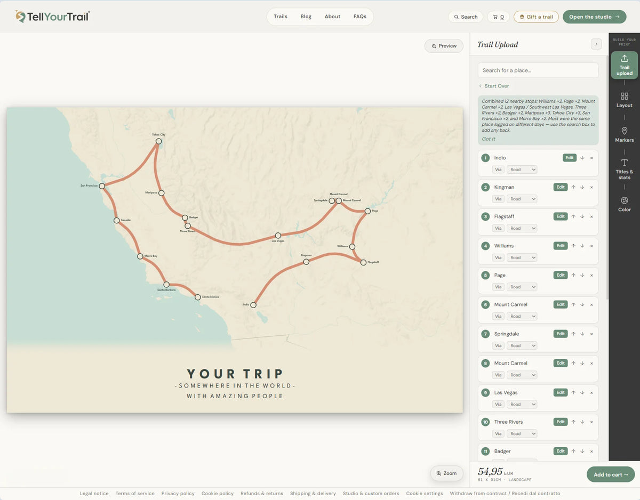The height and width of the screenshot is (500, 640).
Task: Open the Road dropdown for Indio
Action: (x=522, y=170)
